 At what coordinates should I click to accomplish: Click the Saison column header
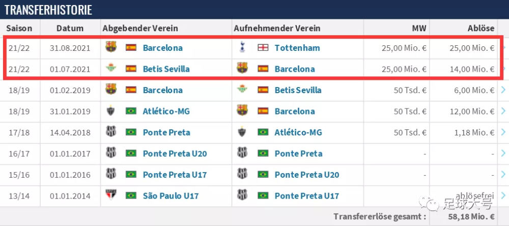click(19, 29)
